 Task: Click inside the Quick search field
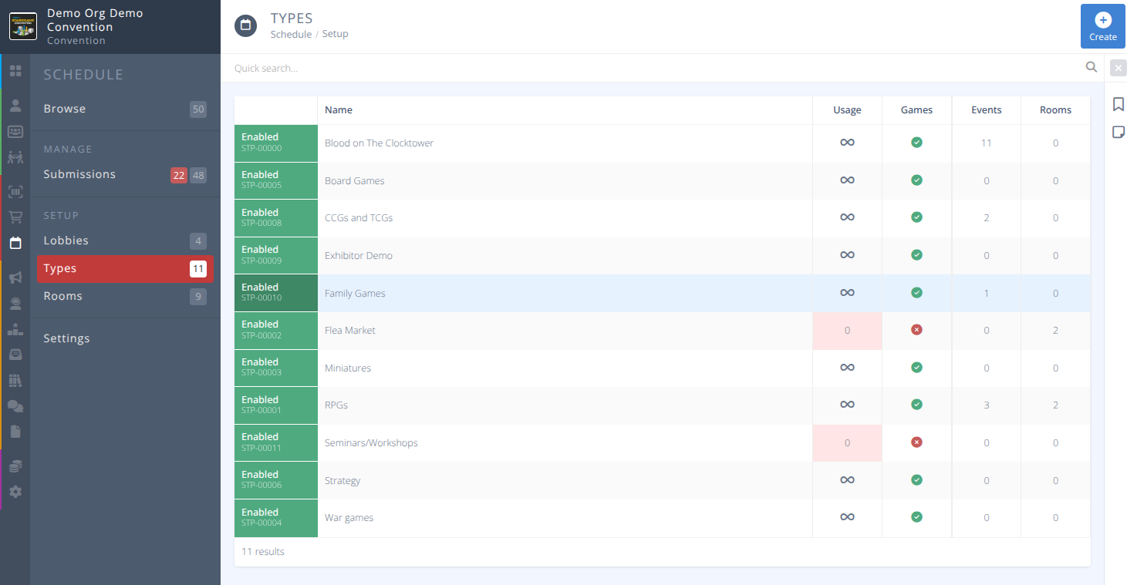pos(540,68)
